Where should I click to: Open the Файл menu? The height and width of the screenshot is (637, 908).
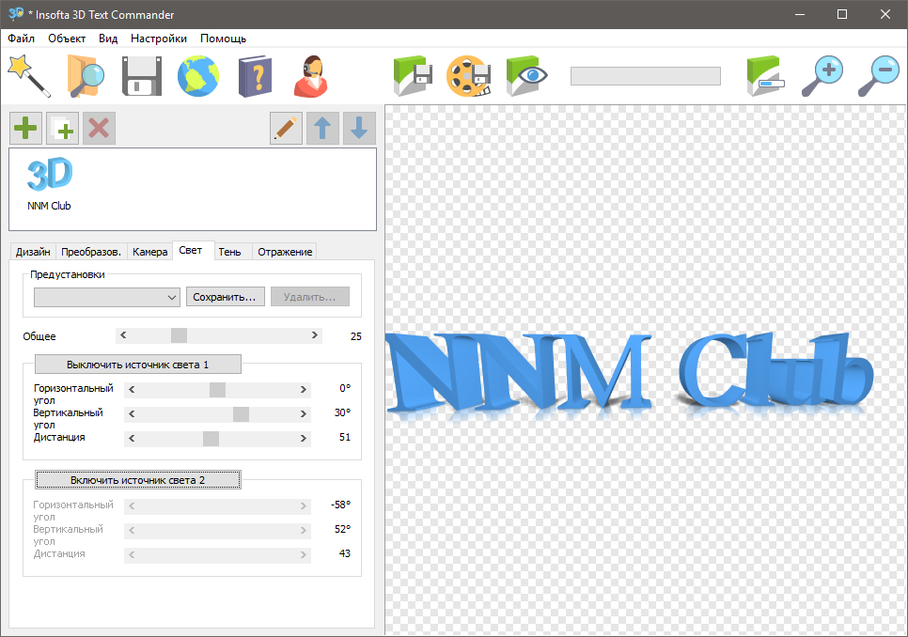click(x=21, y=39)
